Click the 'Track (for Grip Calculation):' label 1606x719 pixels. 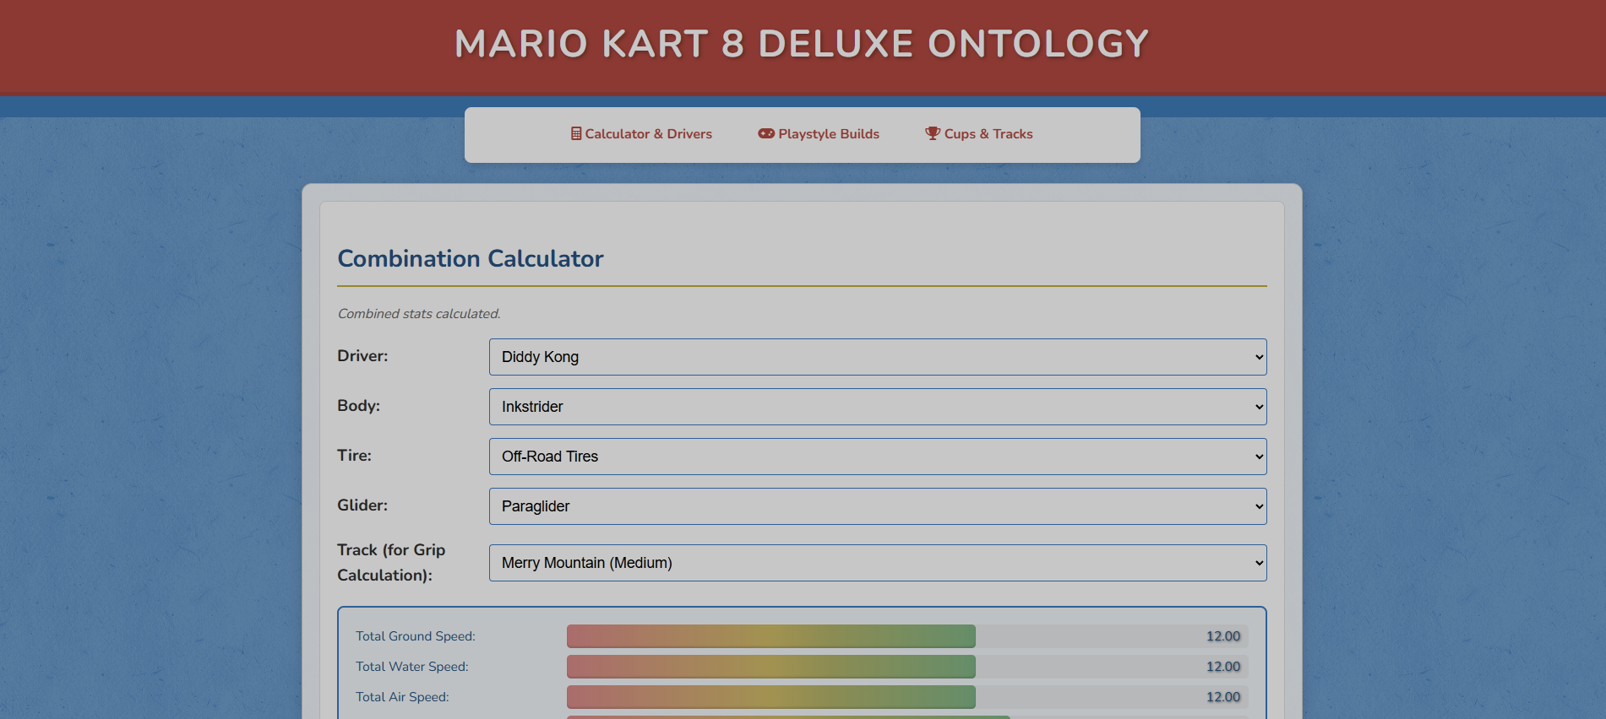pyautogui.click(x=391, y=562)
